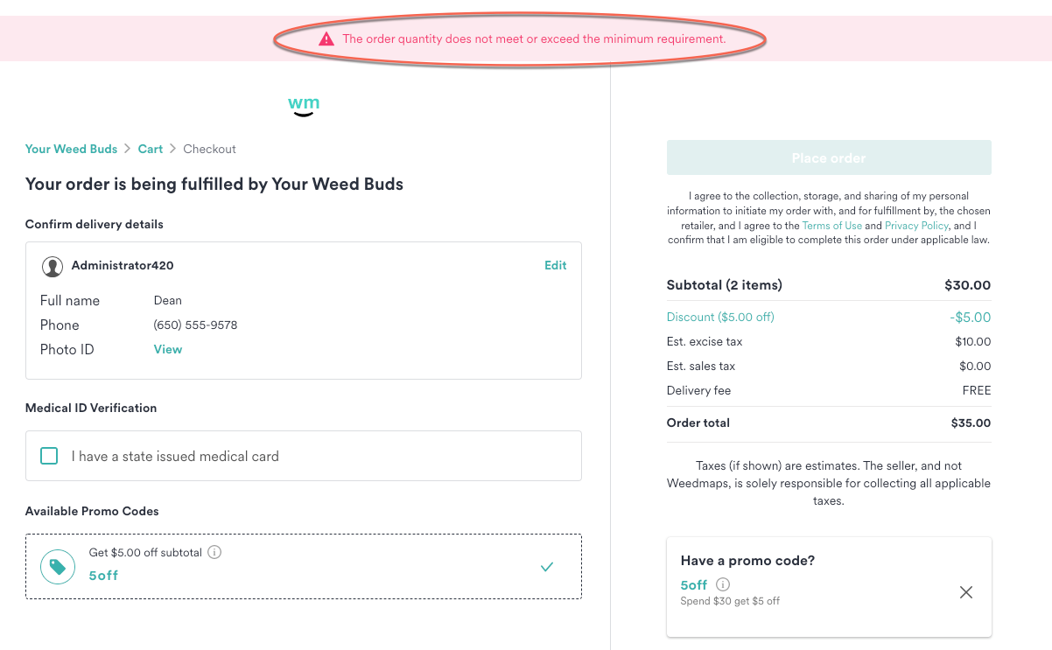Remove applied promo code with the X icon

[966, 592]
